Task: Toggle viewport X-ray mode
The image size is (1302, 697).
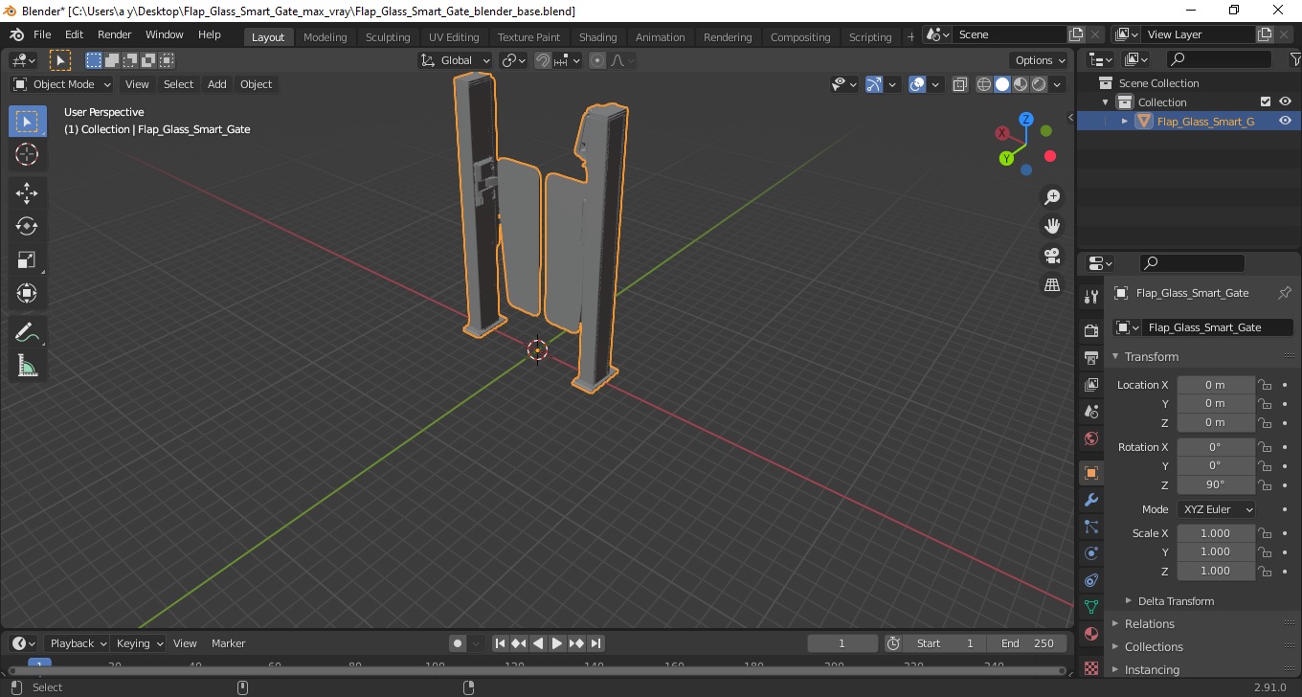Action: tap(960, 84)
